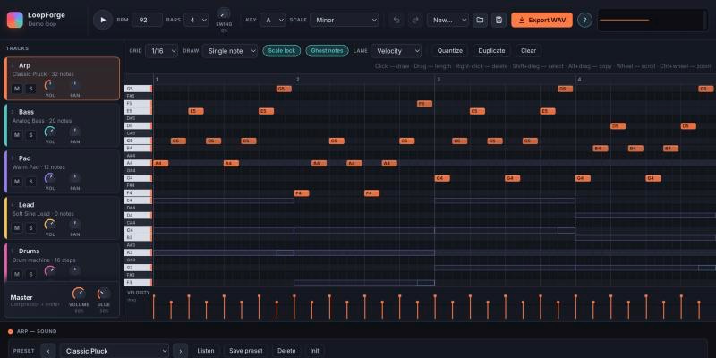716x358 pixels.
Task: Open the Key dropdown showing A
Action: tap(273, 20)
